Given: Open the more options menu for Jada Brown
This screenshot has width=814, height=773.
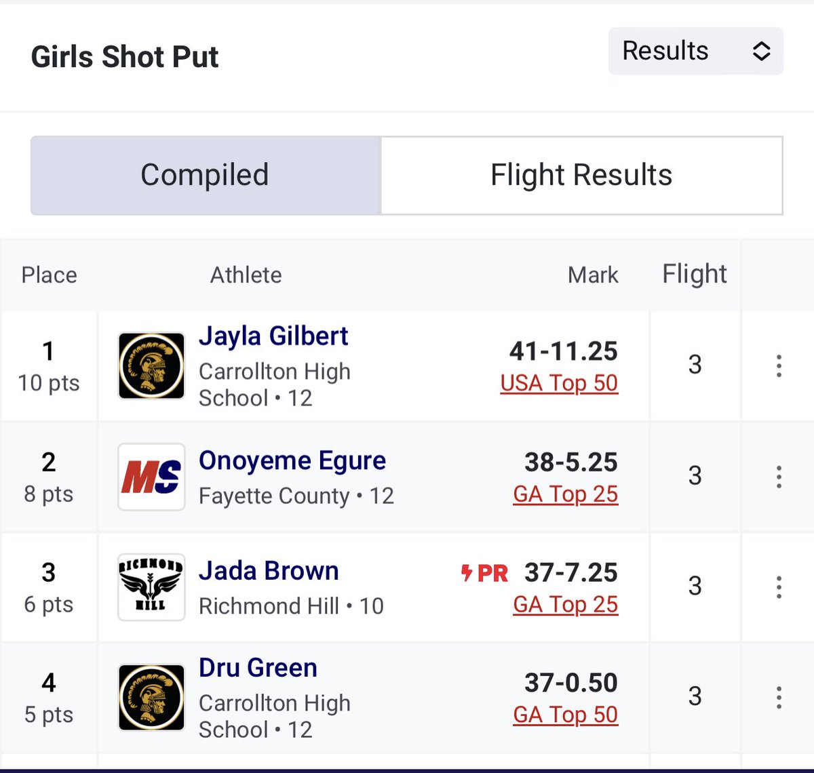Looking at the screenshot, I should coord(779,587).
